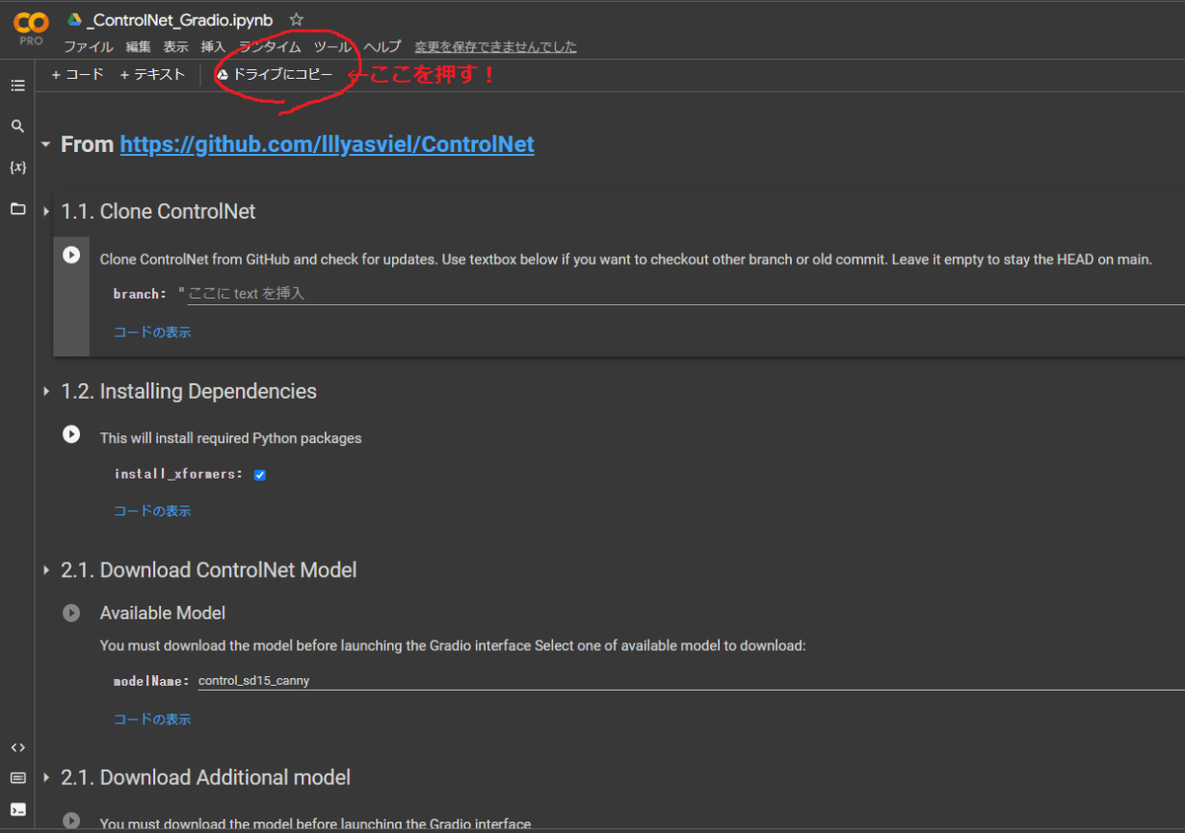This screenshot has width=1185, height=833.
Task: Open the github.com/lllyasviel/ControlNet link
Action: tap(327, 145)
